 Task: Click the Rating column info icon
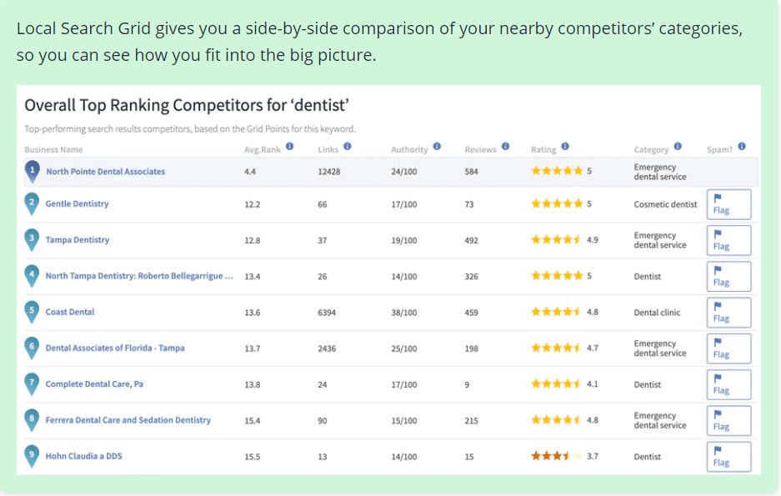coord(565,147)
